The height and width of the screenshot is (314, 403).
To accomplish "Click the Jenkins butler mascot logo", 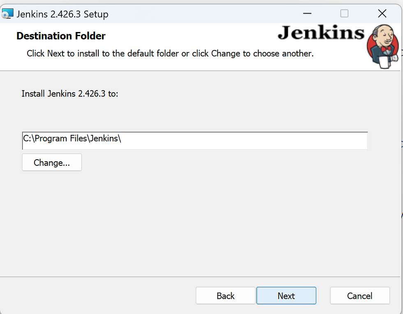I will pos(383,47).
